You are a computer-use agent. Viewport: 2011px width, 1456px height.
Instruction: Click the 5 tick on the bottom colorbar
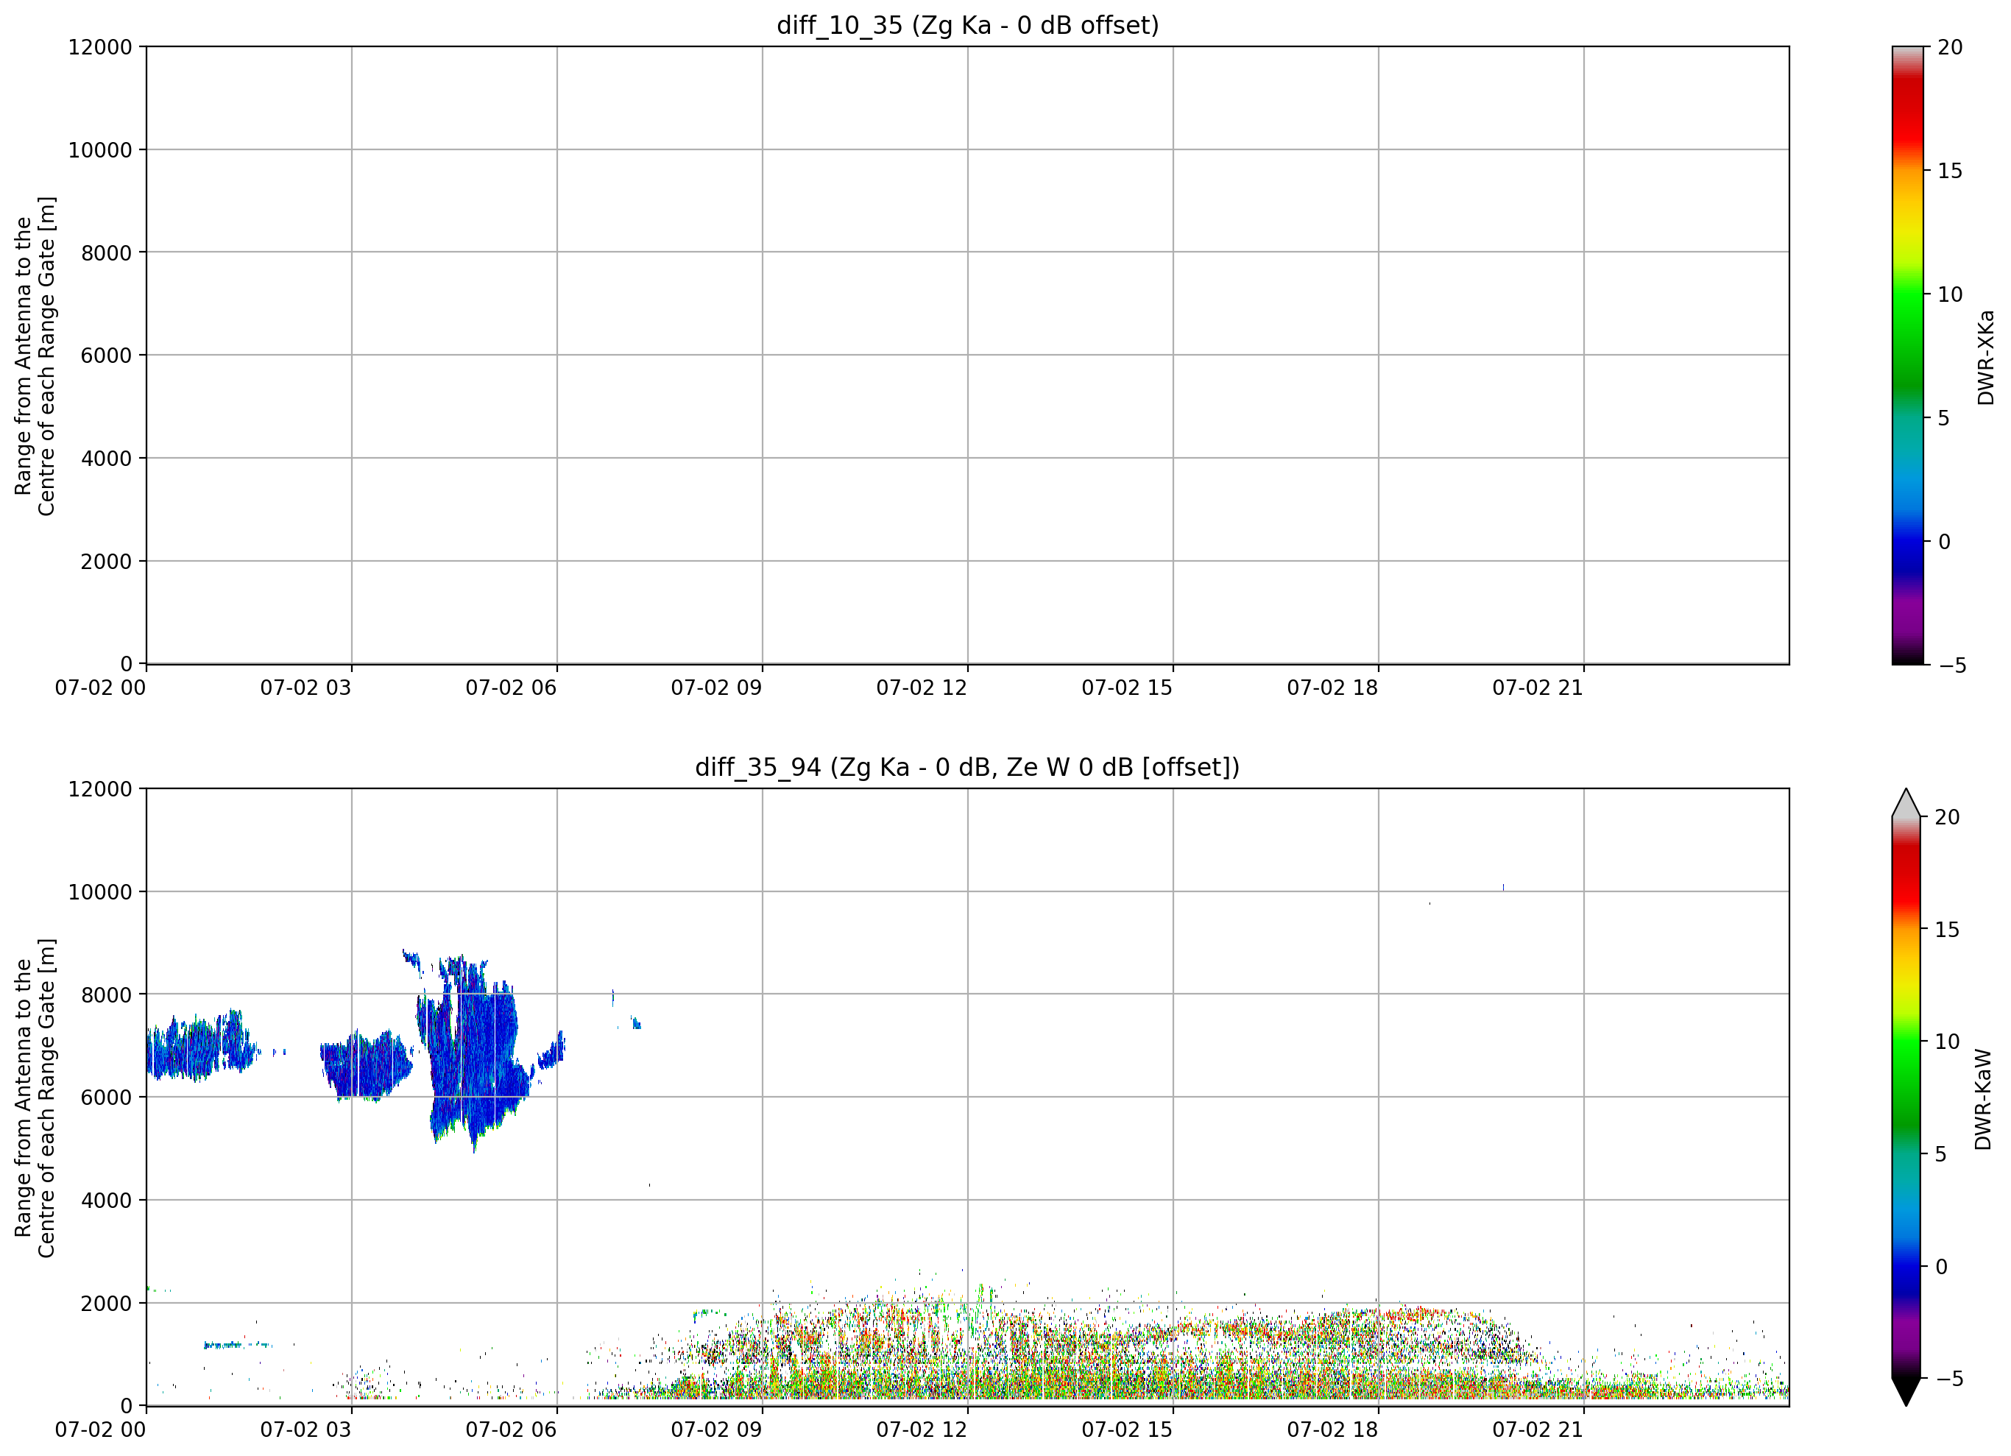1941,1154
